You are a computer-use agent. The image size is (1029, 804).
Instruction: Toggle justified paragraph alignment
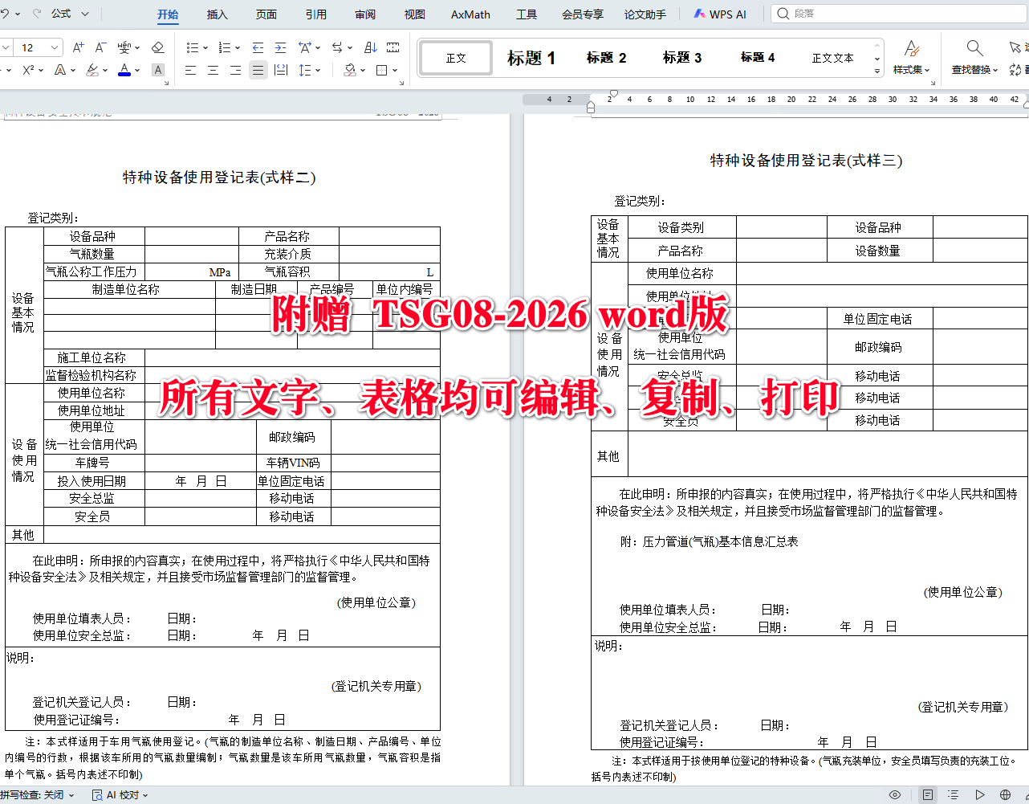[x=258, y=70]
